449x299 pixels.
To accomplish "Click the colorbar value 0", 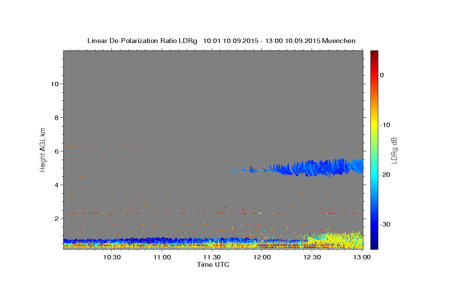I will tap(382, 75).
